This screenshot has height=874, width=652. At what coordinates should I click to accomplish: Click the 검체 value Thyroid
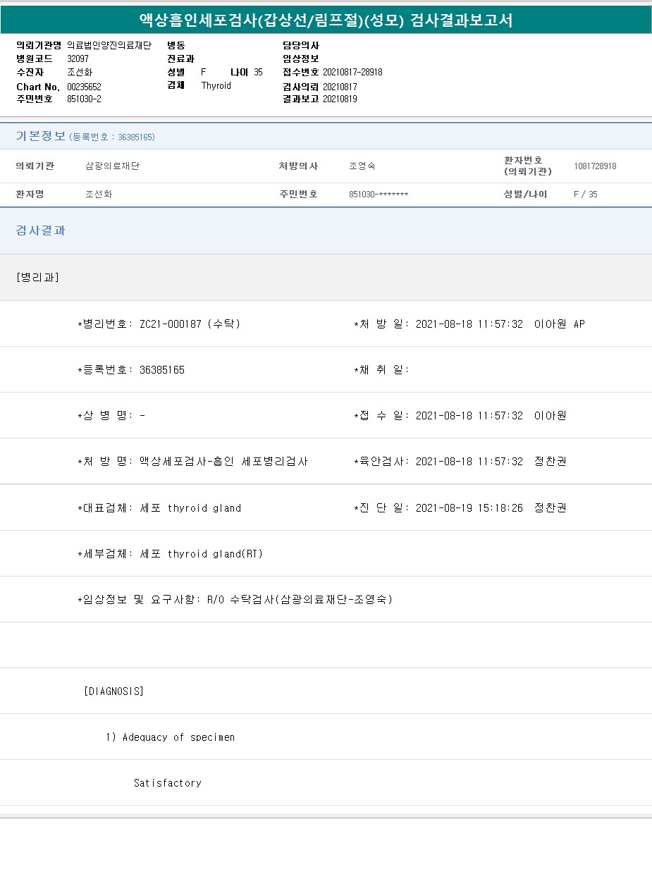pos(216,86)
